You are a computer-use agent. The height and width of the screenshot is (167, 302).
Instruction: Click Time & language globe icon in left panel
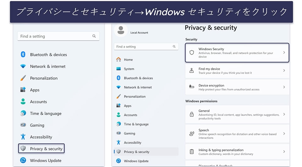(23, 113)
